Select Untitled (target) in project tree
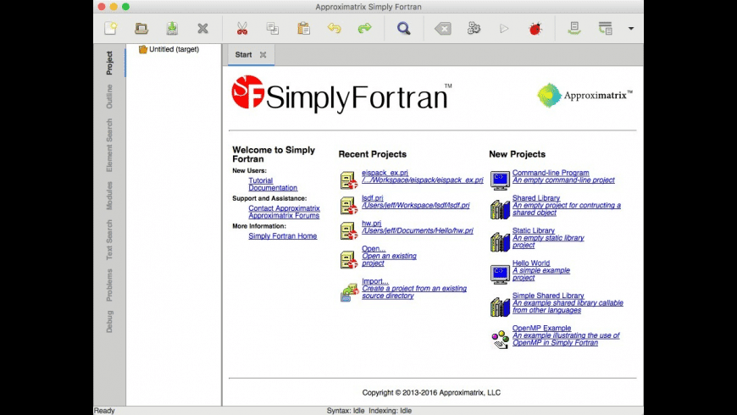737x415 pixels. pyautogui.click(x=169, y=49)
